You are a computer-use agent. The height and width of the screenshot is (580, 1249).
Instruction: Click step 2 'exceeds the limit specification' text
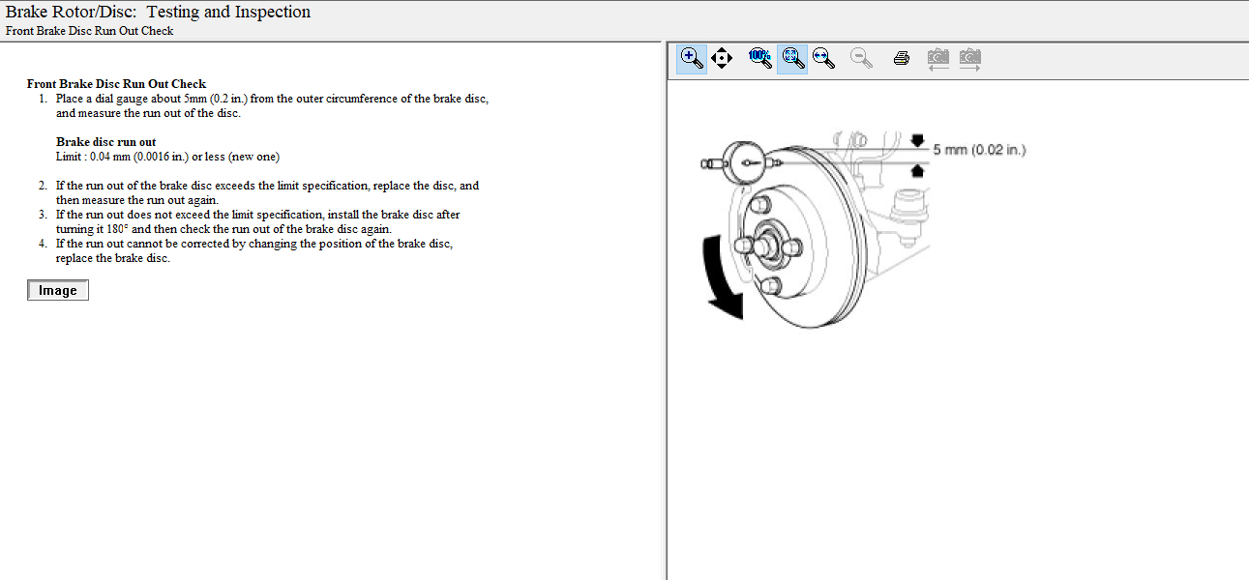pyautogui.click(x=267, y=192)
